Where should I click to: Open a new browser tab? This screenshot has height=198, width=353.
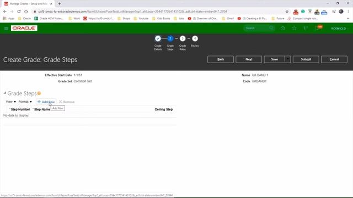pyautogui.click(x=60, y=4)
